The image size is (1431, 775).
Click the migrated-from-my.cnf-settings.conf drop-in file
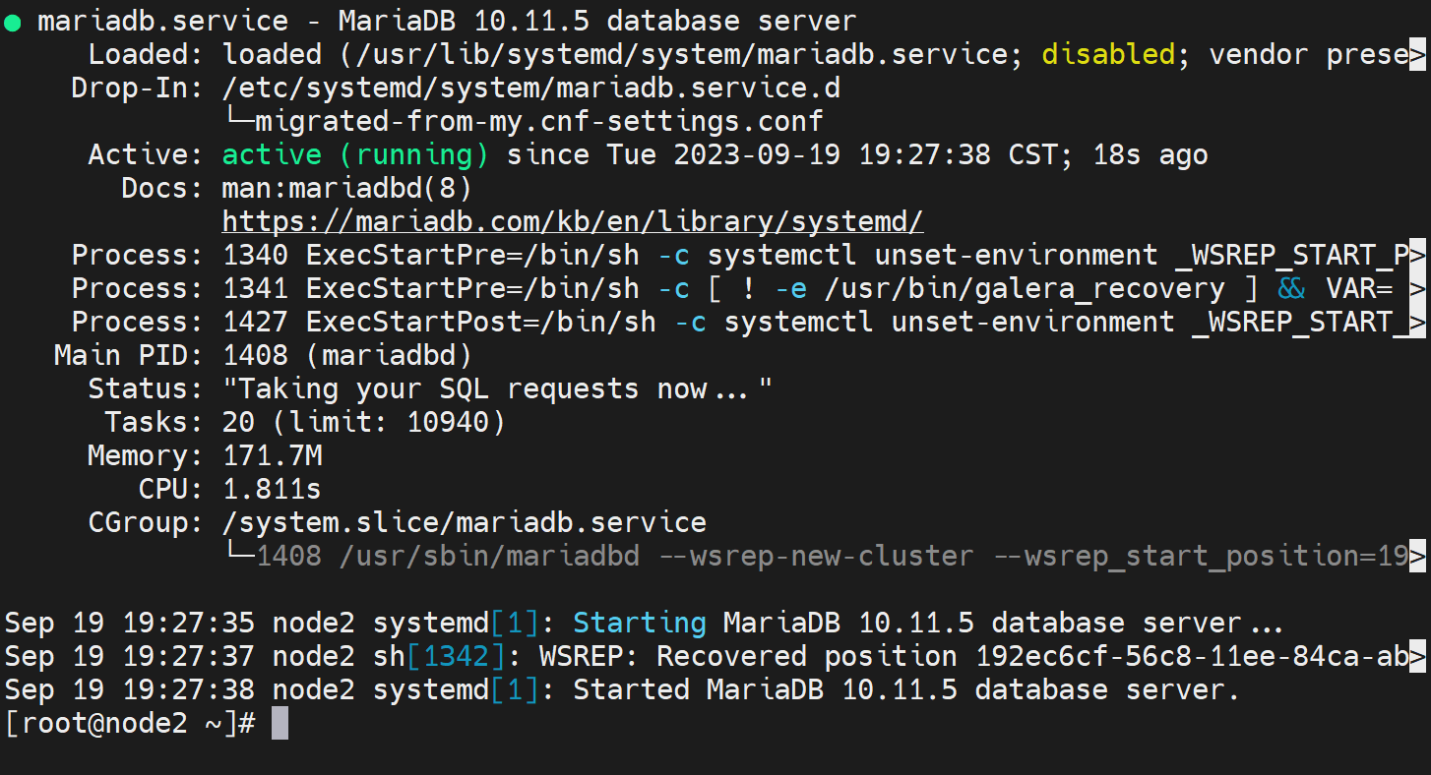[x=538, y=122]
